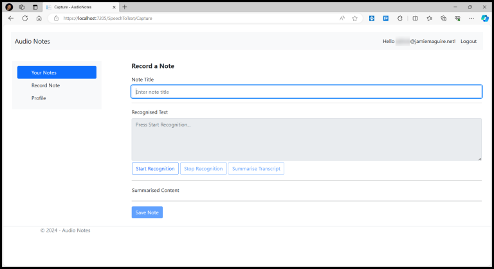The width and height of the screenshot is (494, 269).
Task: Open the Workspaces icon
Action: pos(22,7)
